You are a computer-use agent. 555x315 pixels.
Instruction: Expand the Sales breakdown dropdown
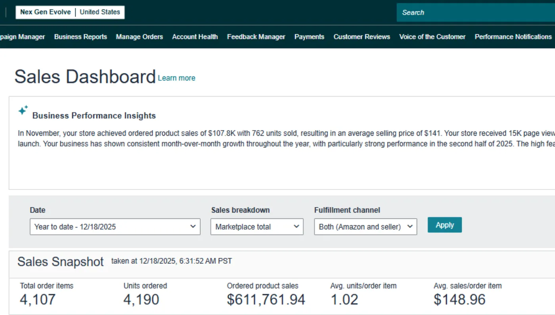(x=257, y=227)
